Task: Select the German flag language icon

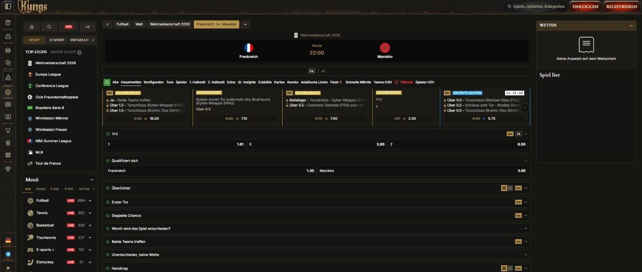Action: pyautogui.click(x=8, y=240)
